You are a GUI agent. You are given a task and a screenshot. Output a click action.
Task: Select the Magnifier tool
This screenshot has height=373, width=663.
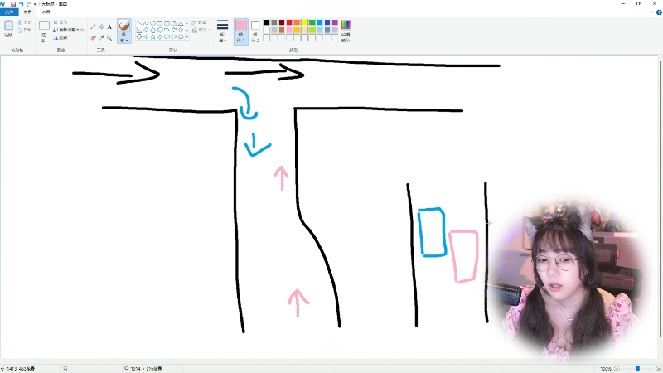click(x=109, y=37)
